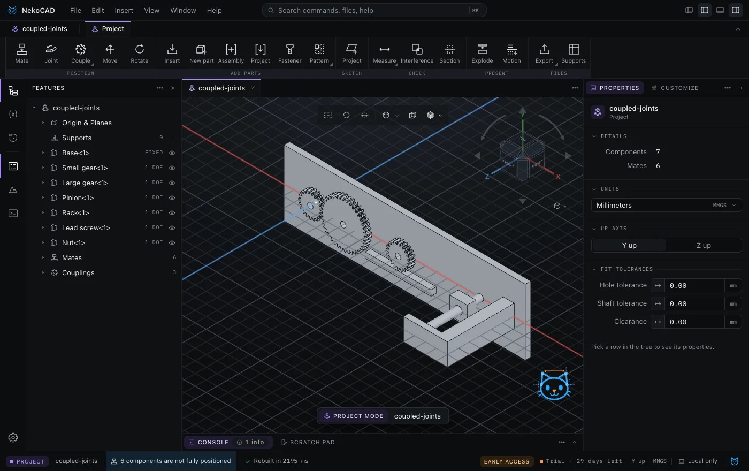Switch to the Scratch Pad tab

[308, 442]
